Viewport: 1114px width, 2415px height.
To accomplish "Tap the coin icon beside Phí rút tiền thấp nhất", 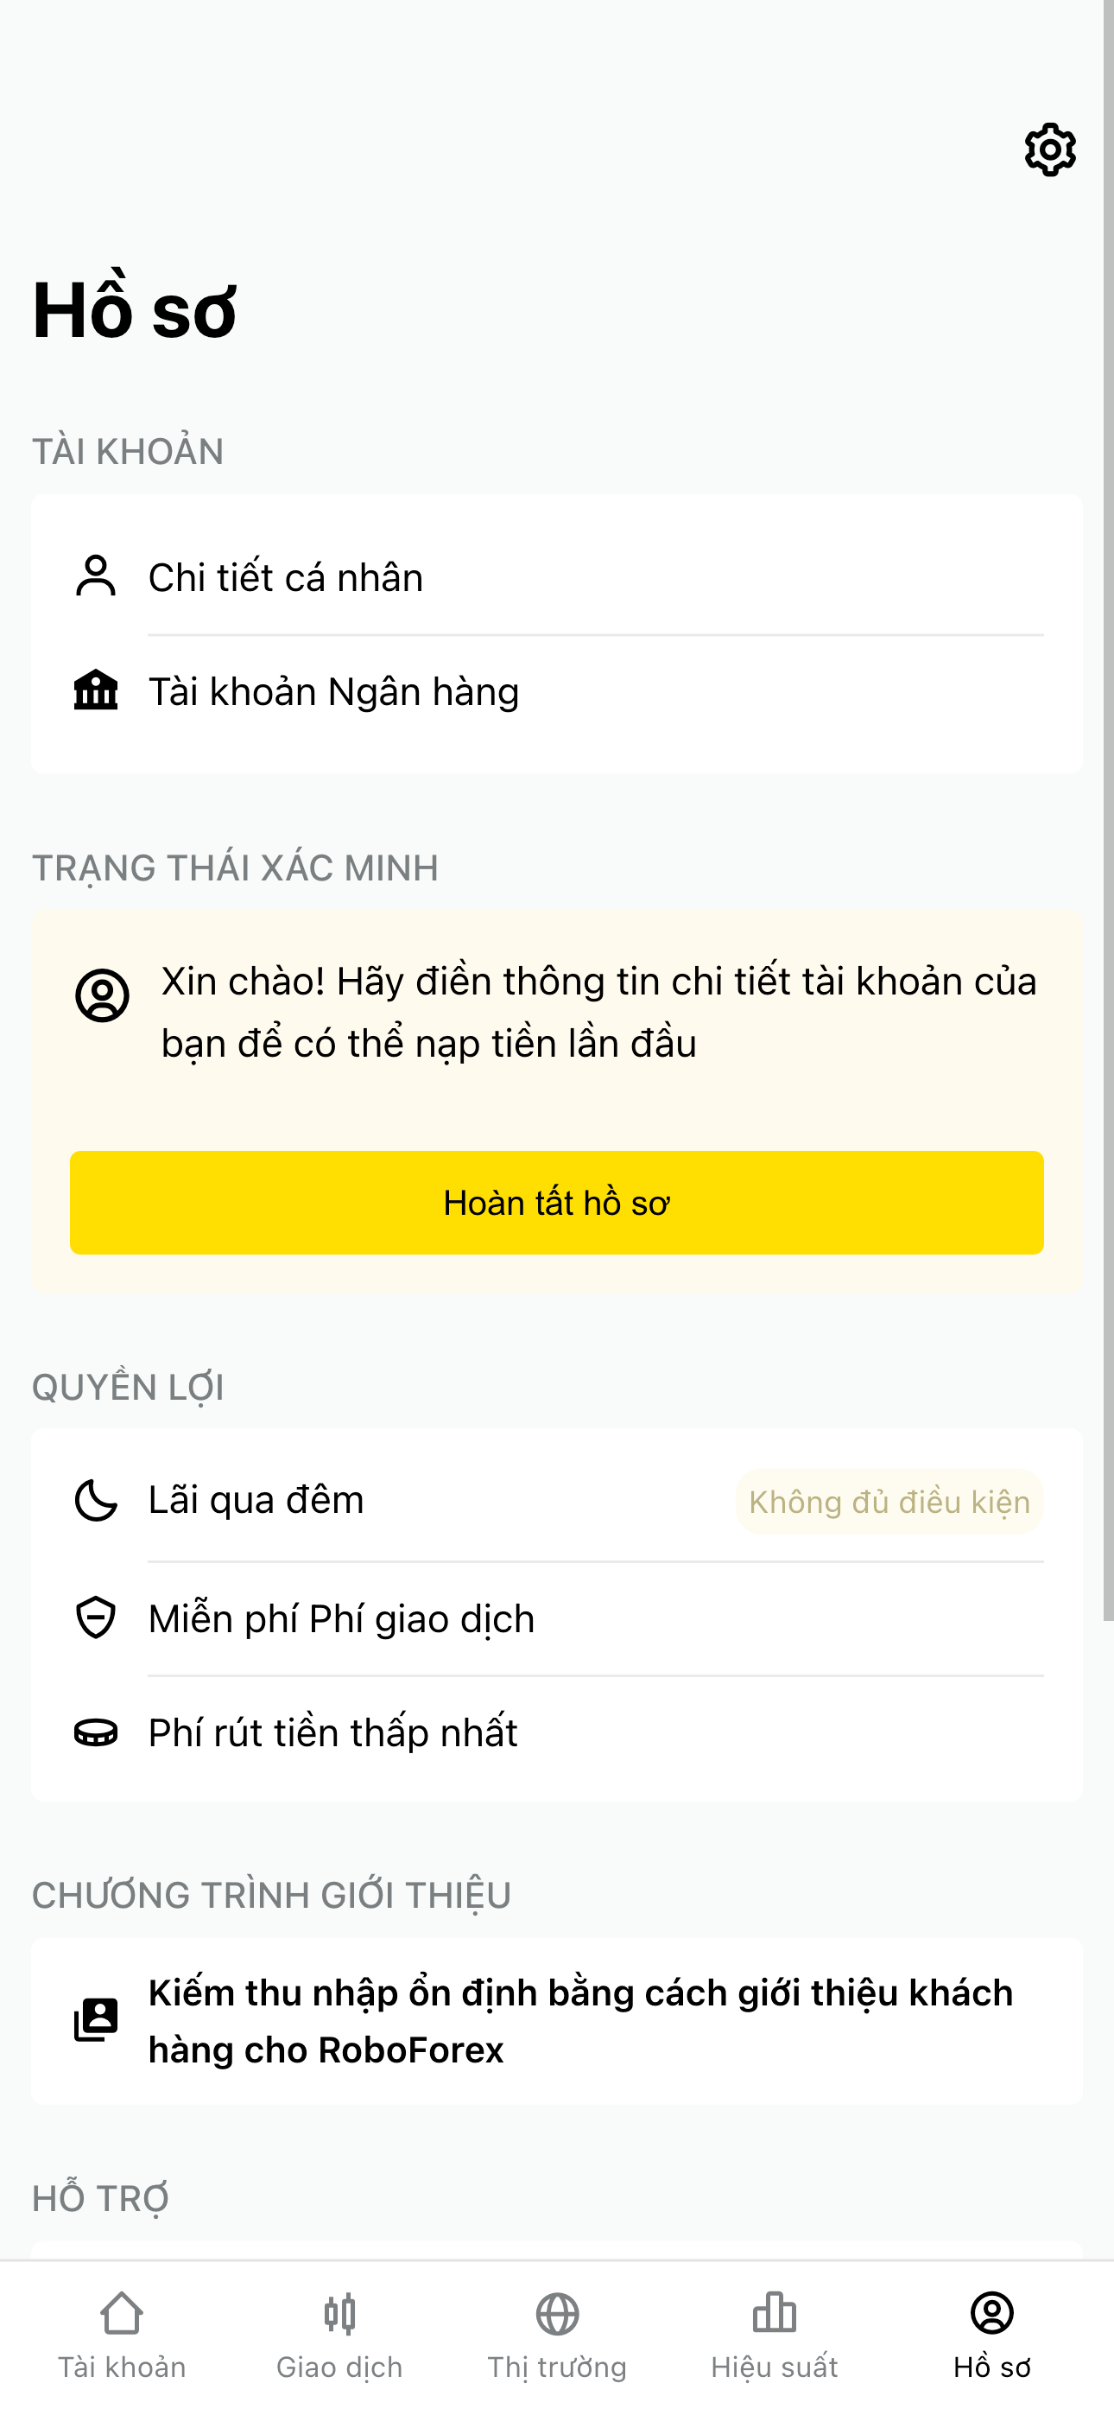I will coord(96,1732).
